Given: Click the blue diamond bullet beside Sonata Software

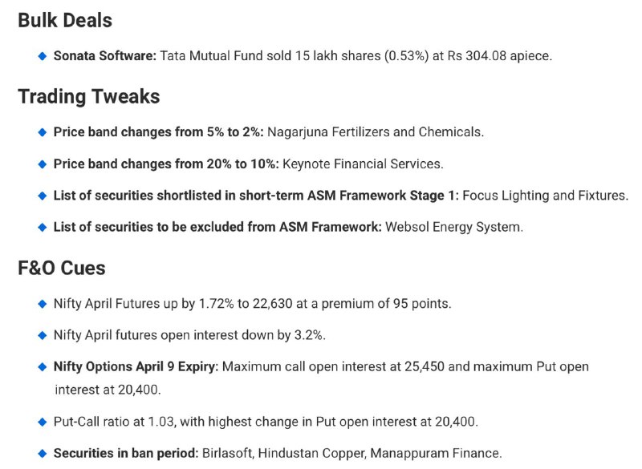Looking at the screenshot, I should click(x=43, y=56).
